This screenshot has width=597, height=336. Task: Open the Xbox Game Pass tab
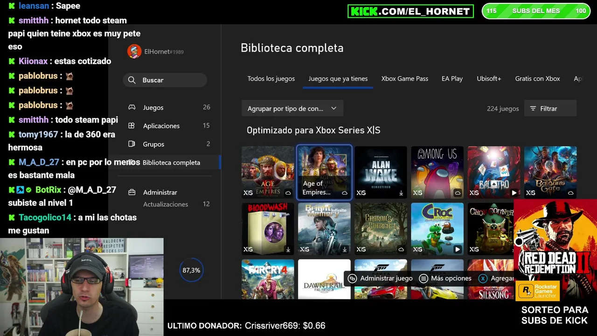click(x=405, y=78)
